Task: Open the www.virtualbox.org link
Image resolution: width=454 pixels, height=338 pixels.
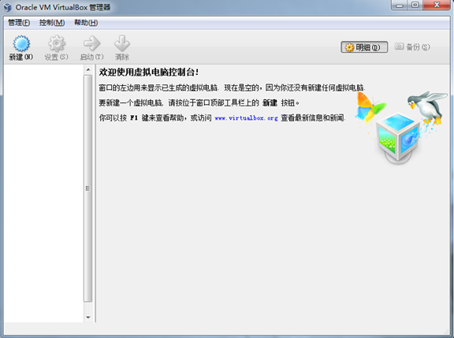Action: (246, 118)
